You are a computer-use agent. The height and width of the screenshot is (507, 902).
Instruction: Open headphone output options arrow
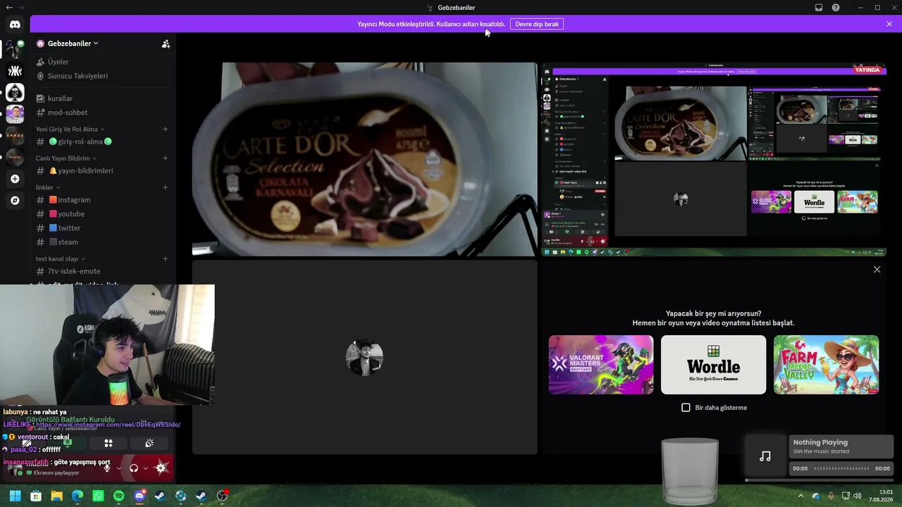(x=145, y=468)
